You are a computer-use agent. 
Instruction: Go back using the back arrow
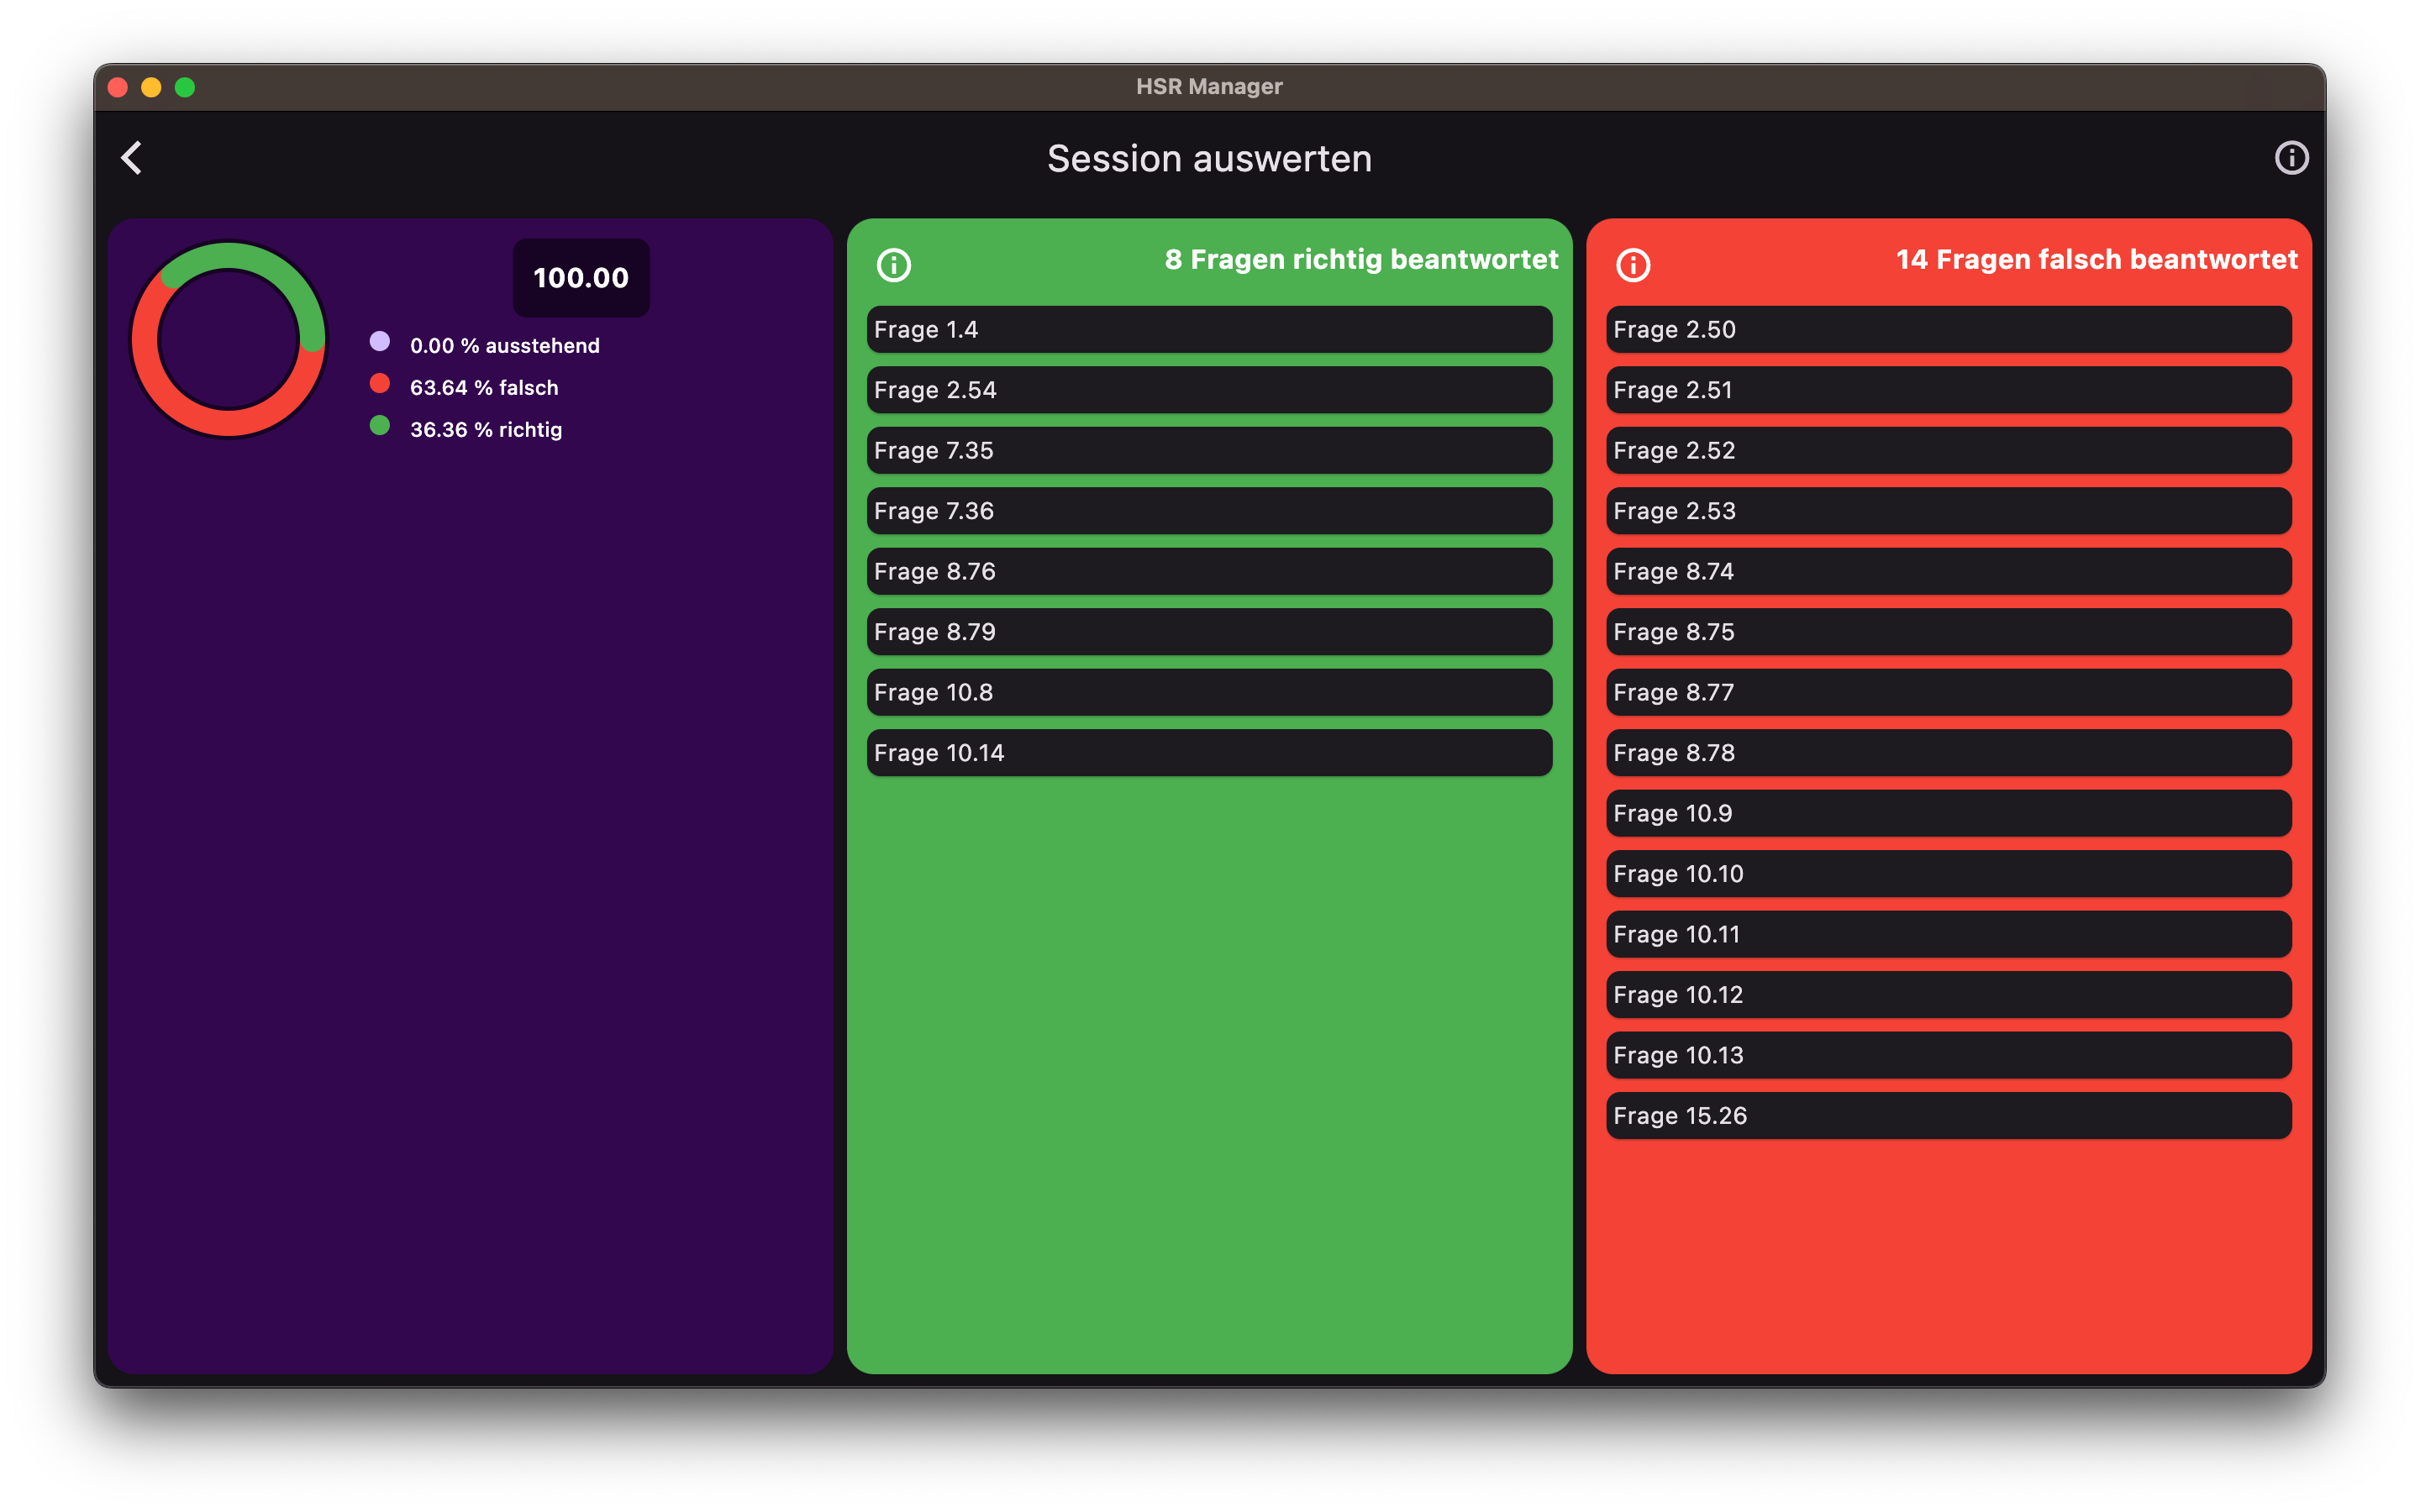132,158
